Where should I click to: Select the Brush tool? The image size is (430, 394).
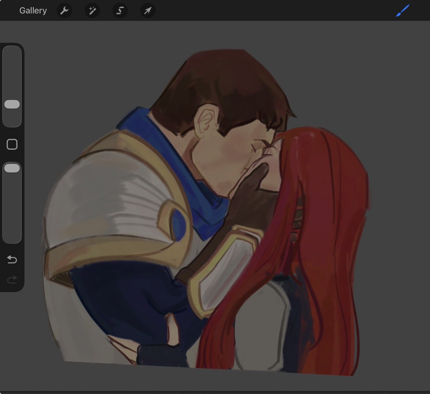402,11
